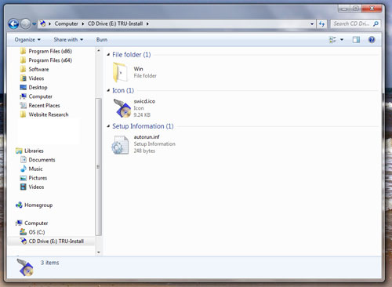392x287 pixels.
Task: Go back with the Back arrow button
Action: point(13,24)
